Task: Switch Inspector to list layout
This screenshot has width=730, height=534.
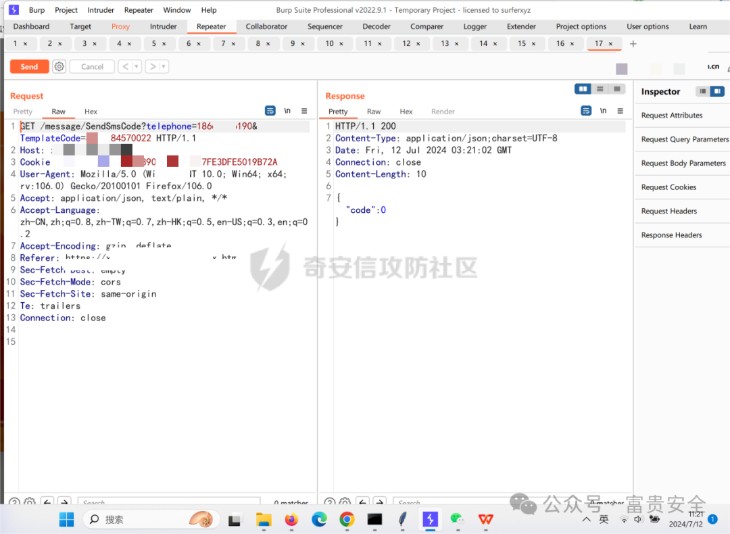Action: [702, 91]
